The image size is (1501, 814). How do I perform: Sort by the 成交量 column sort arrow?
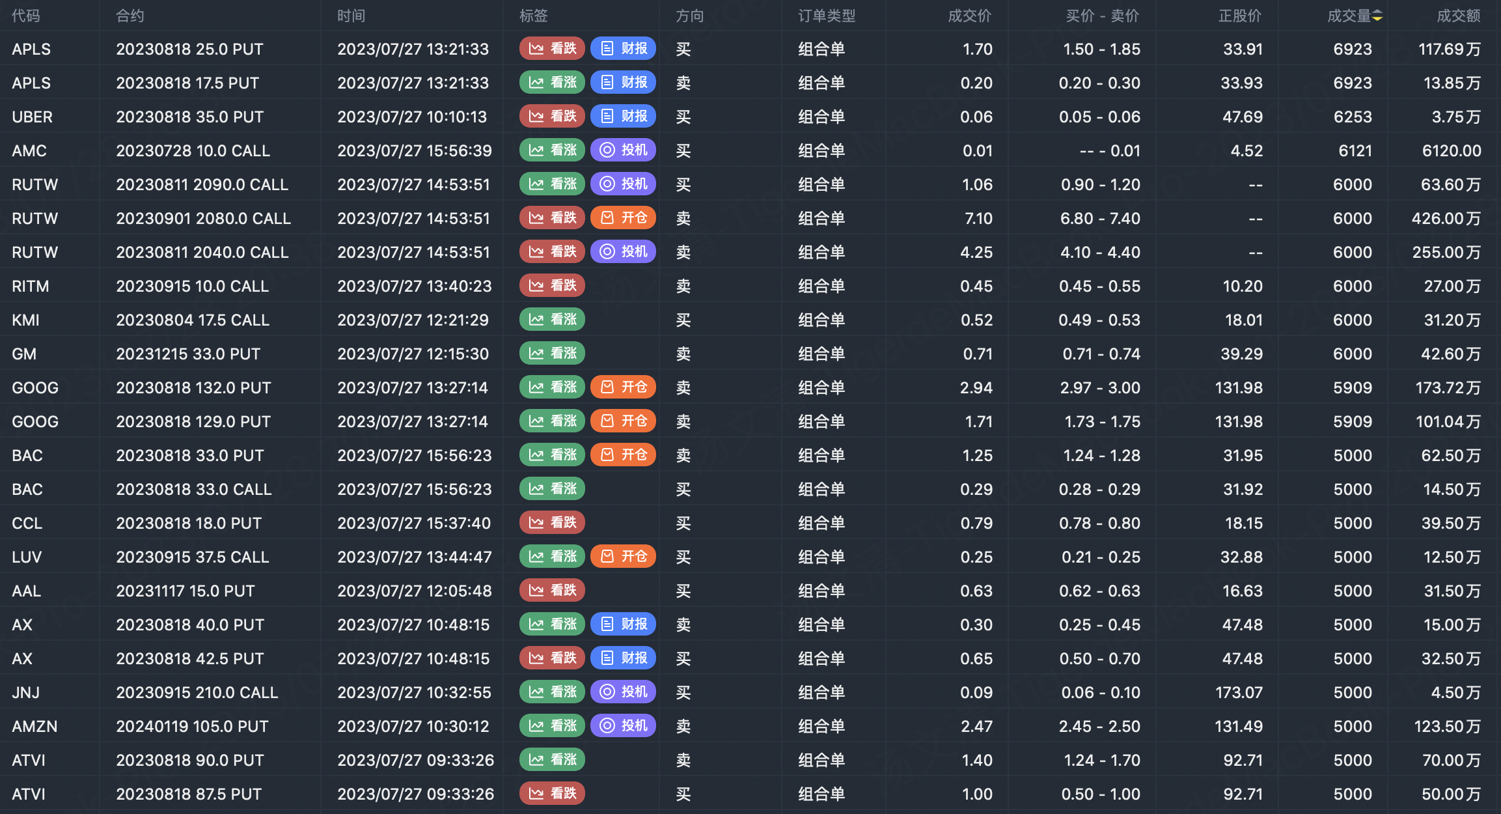tap(1377, 16)
